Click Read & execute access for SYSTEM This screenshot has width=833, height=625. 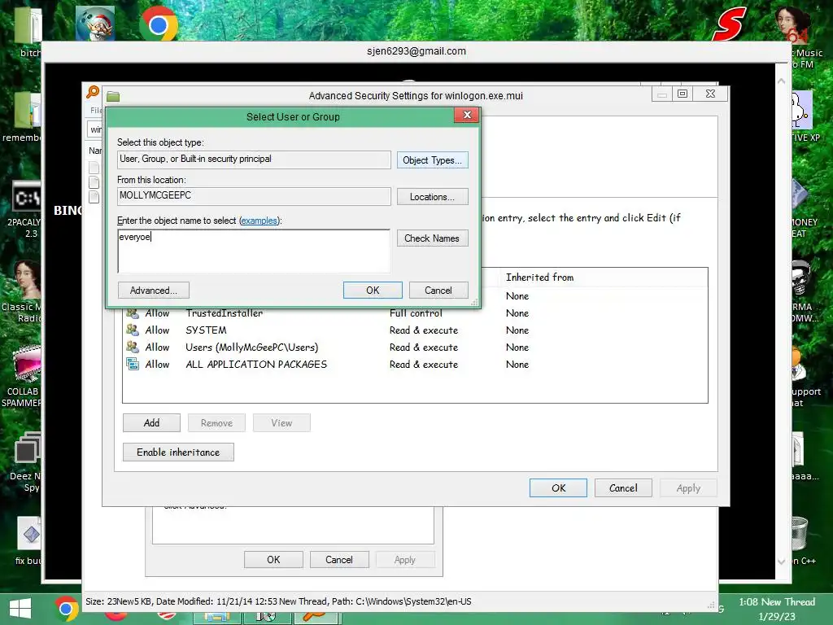pyautogui.click(x=423, y=330)
